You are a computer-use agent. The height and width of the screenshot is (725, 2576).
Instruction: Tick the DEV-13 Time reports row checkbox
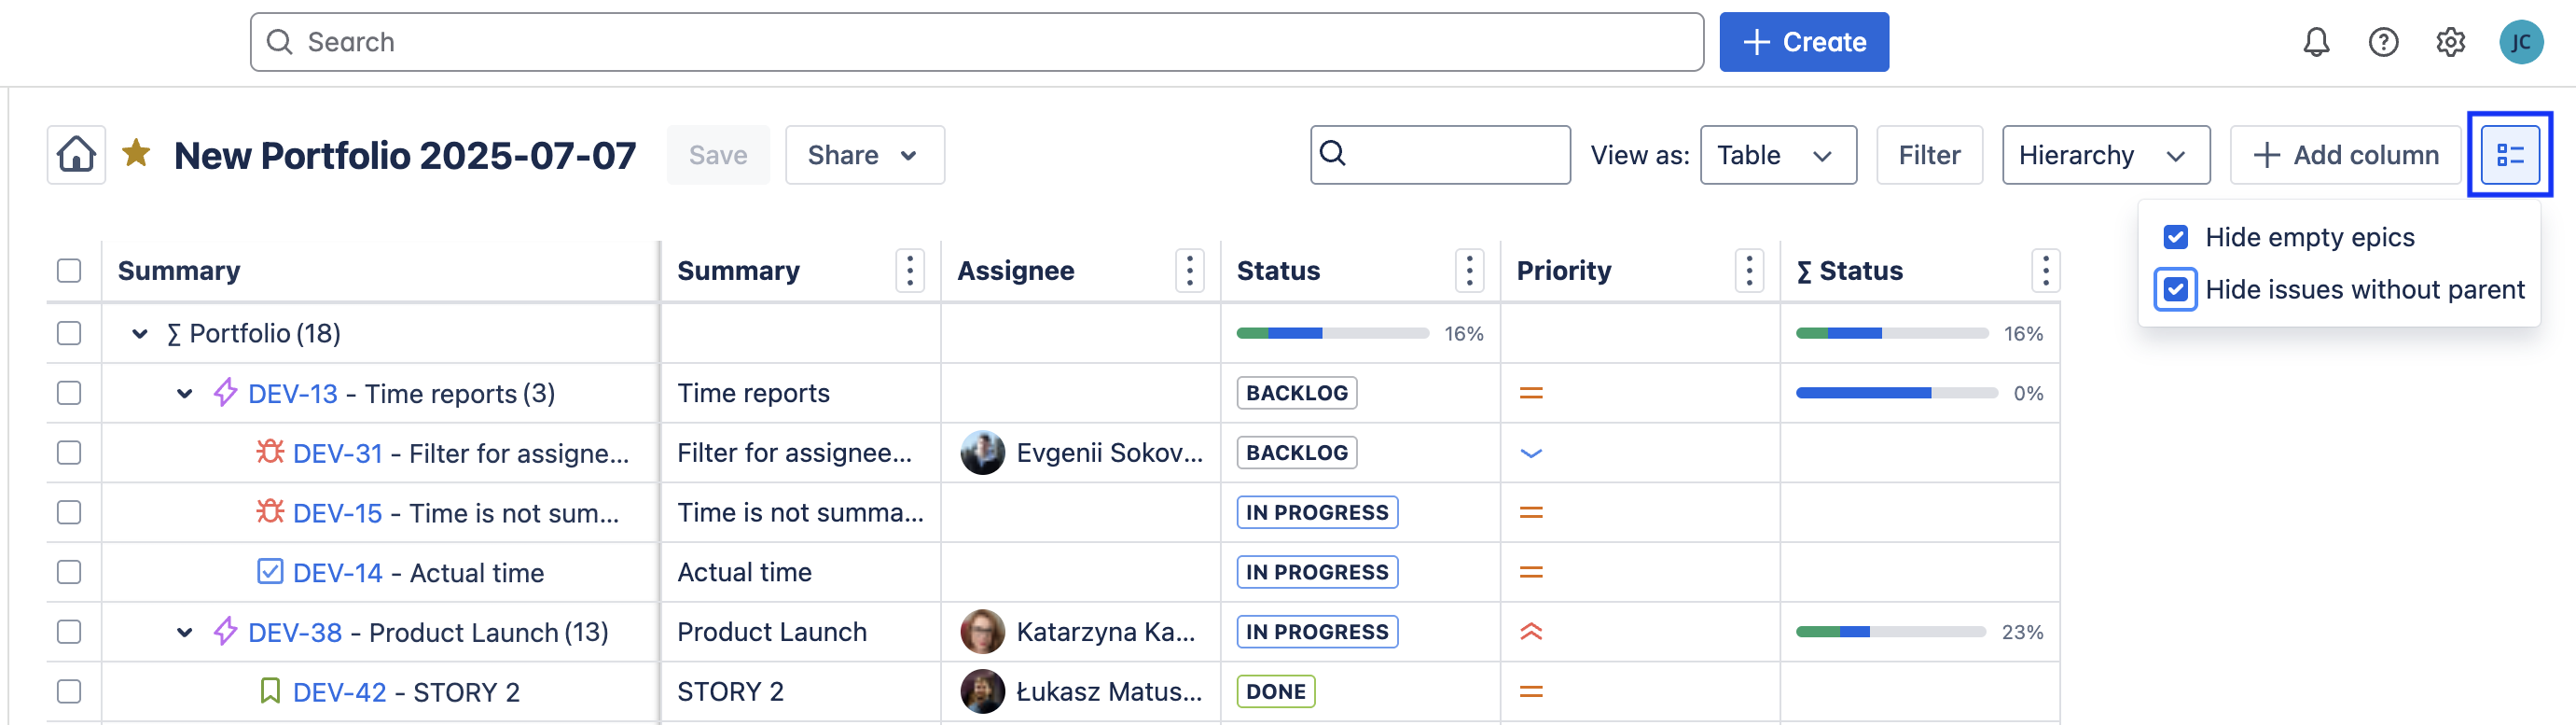69,393
